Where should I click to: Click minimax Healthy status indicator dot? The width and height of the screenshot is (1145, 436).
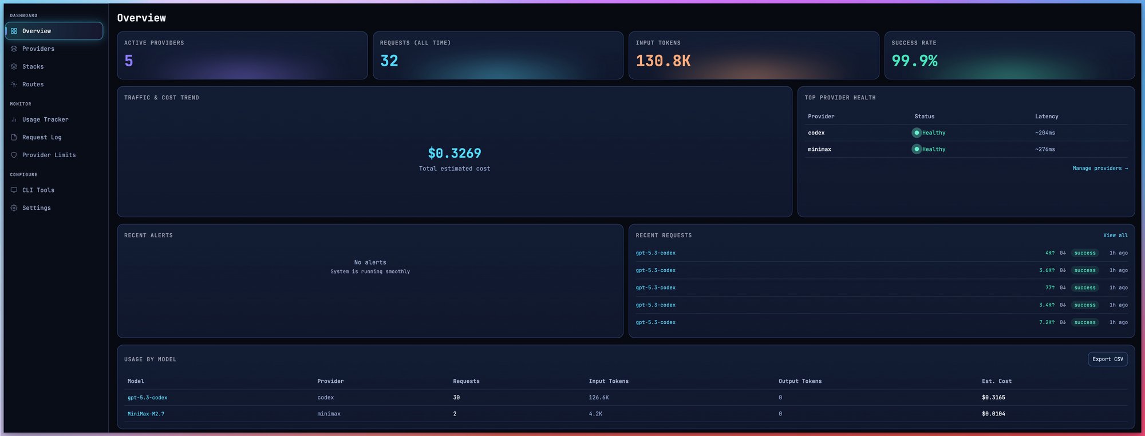[917, 149]
